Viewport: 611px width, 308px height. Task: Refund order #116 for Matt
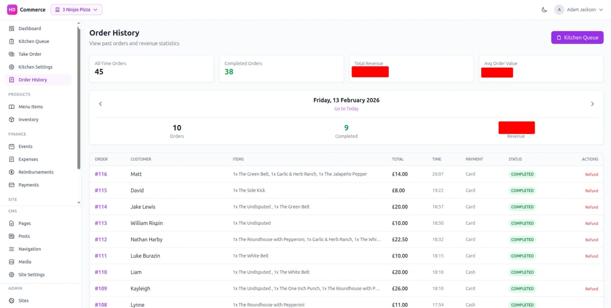pyautogui.click(x=591, y=175)
